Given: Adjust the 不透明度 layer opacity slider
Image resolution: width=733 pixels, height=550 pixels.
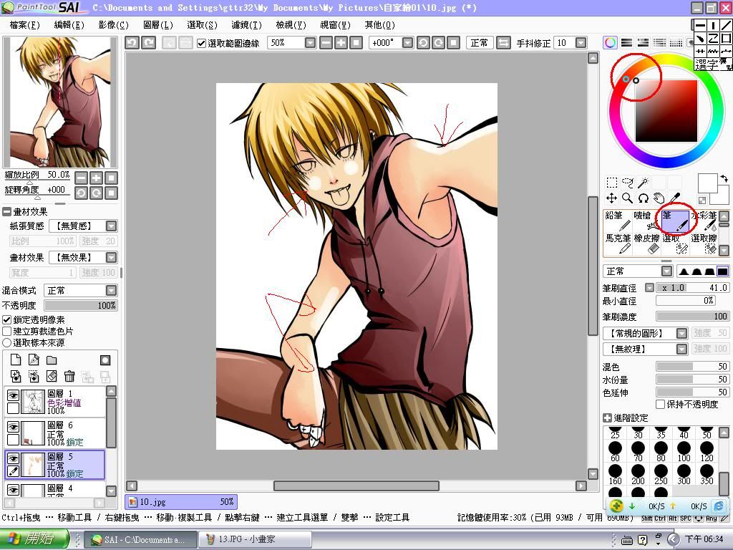Looking at the screenshot, I should [80, 305].
